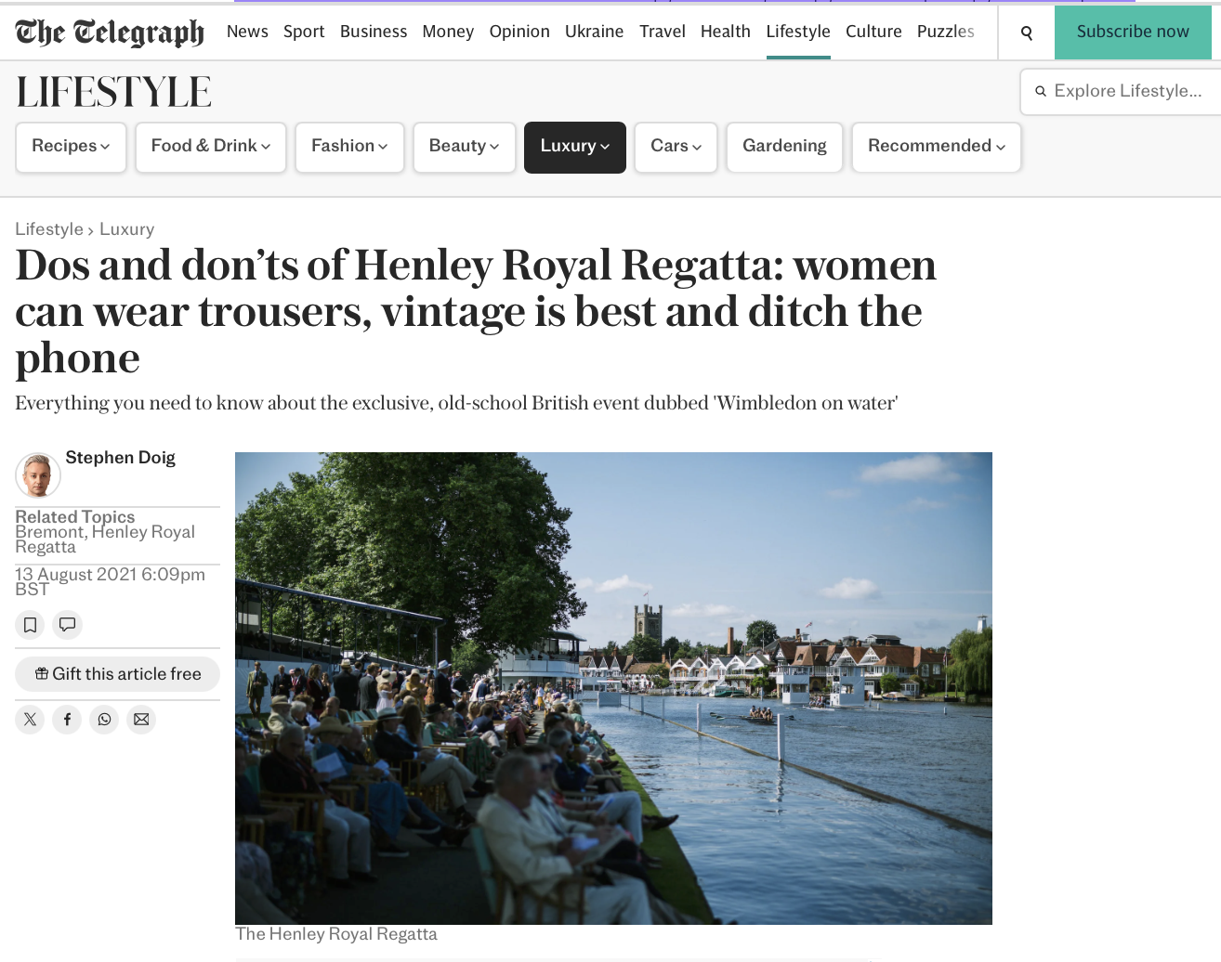The height and width of the screenshot is (962, 1221).
Task: Open the comments speech bubble icon
Action: coord(67,625)
